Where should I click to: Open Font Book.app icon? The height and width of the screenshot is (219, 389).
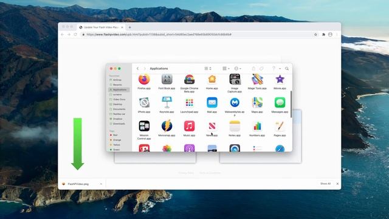167,80
